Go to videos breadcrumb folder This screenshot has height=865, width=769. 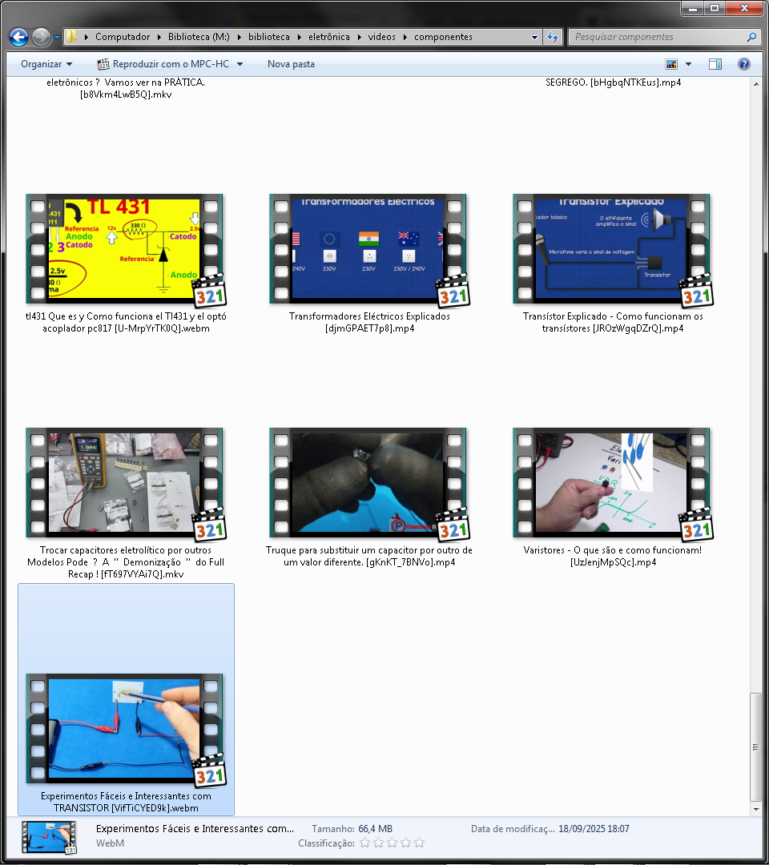pyautogui.click(x=382, y=37)
